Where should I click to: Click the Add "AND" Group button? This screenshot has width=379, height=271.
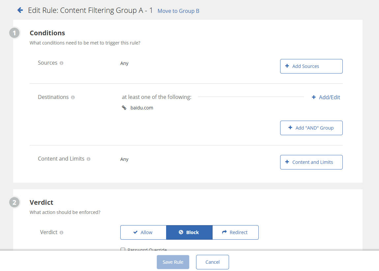[x=311, y=128]
